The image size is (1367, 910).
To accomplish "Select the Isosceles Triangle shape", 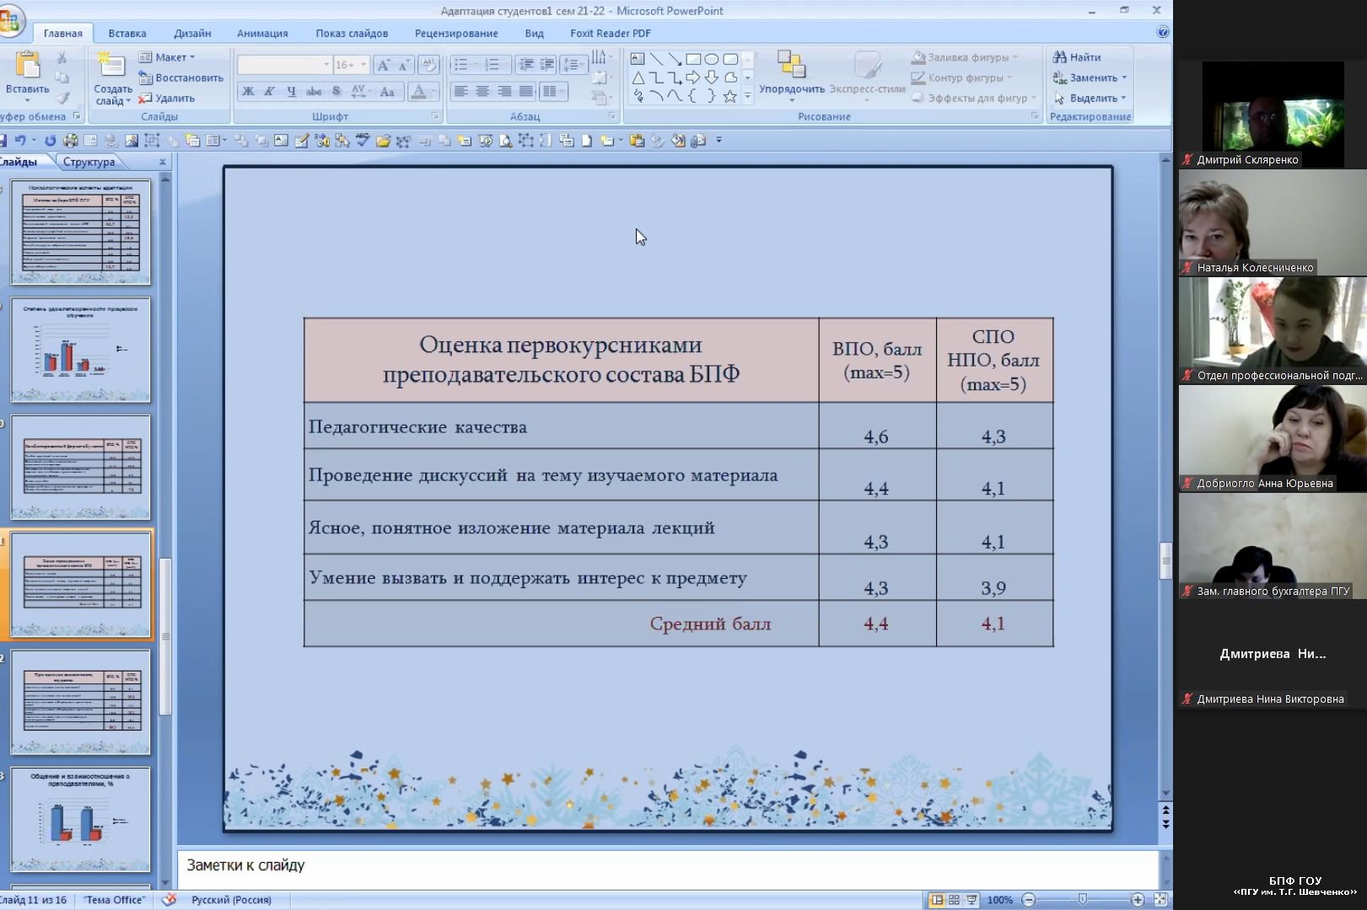I will tap(638, 78).
